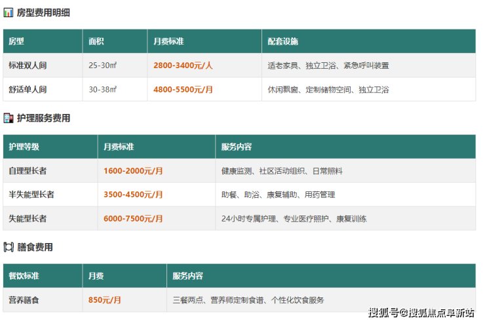Select the 营养膳食 row label
Screen dimensions: 485x323
(x=24, y=300)
